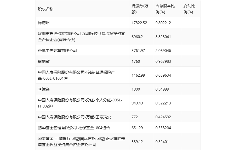This screenshot has width=236, height=150.
Task: Click share percentage 0.639634
Action: tap(163, 75)
